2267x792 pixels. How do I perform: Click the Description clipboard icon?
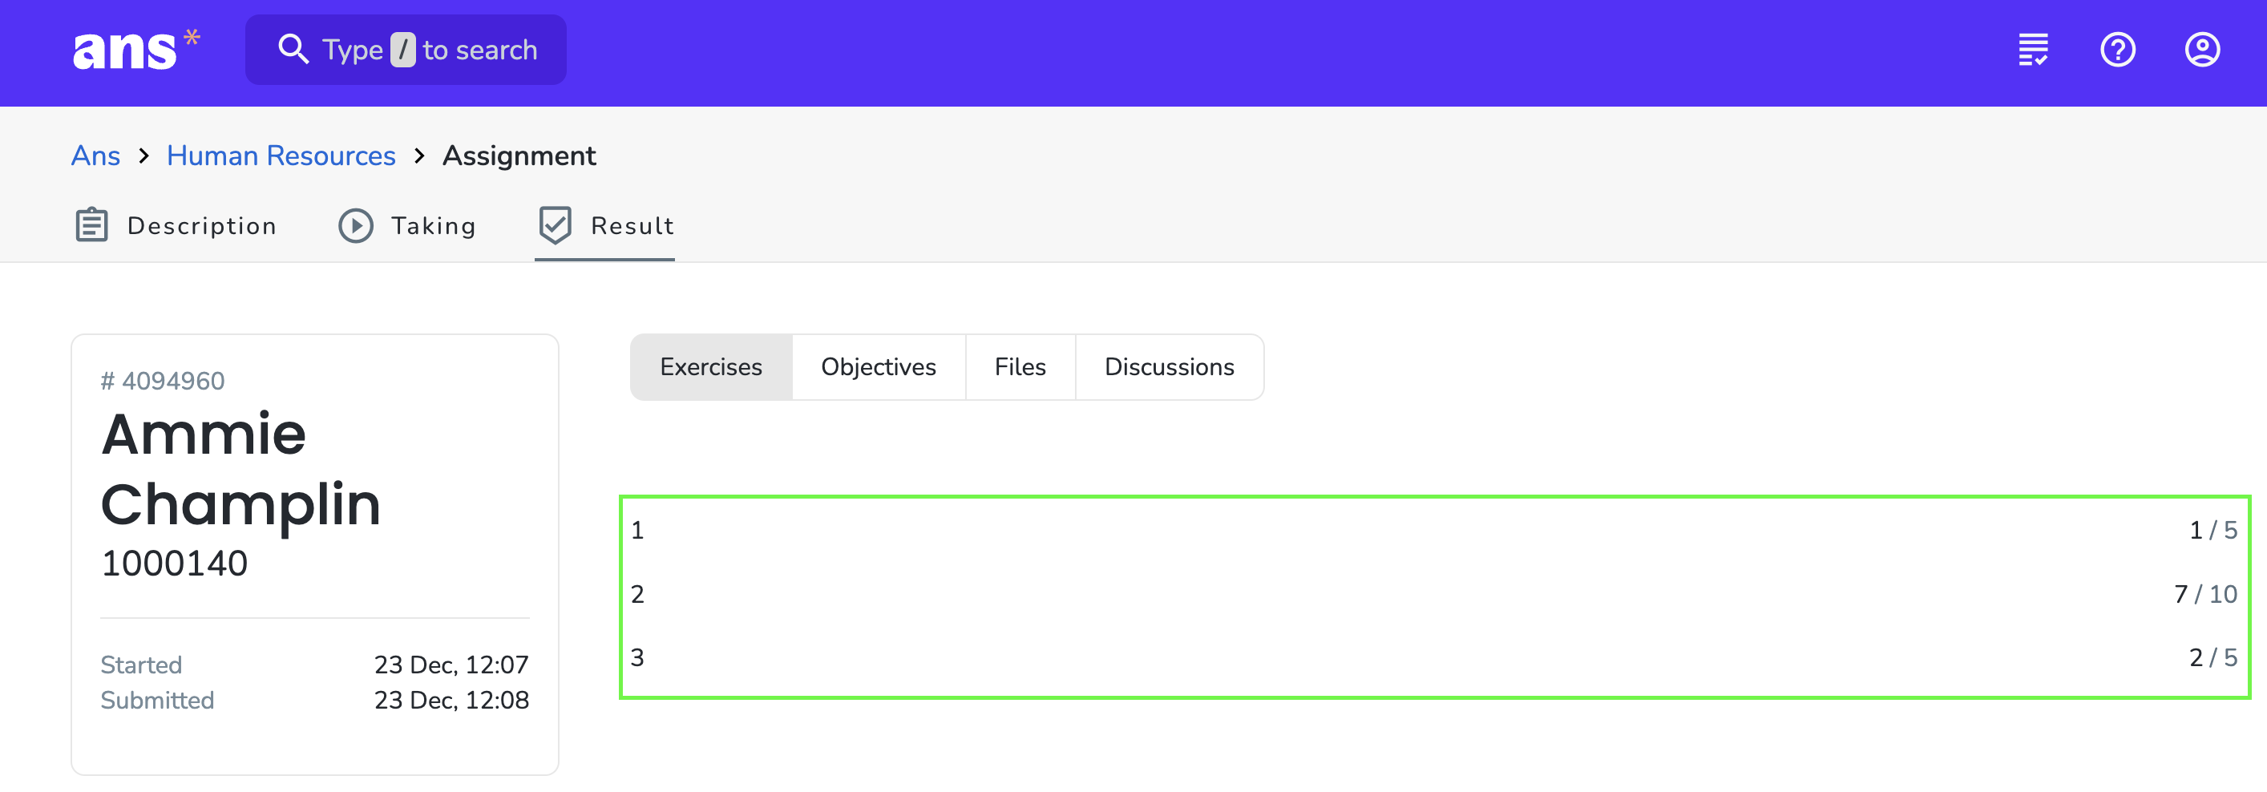point(91,226)
